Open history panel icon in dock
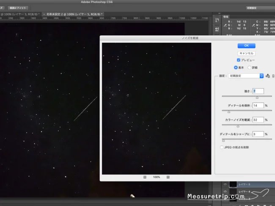 (217, 20)
